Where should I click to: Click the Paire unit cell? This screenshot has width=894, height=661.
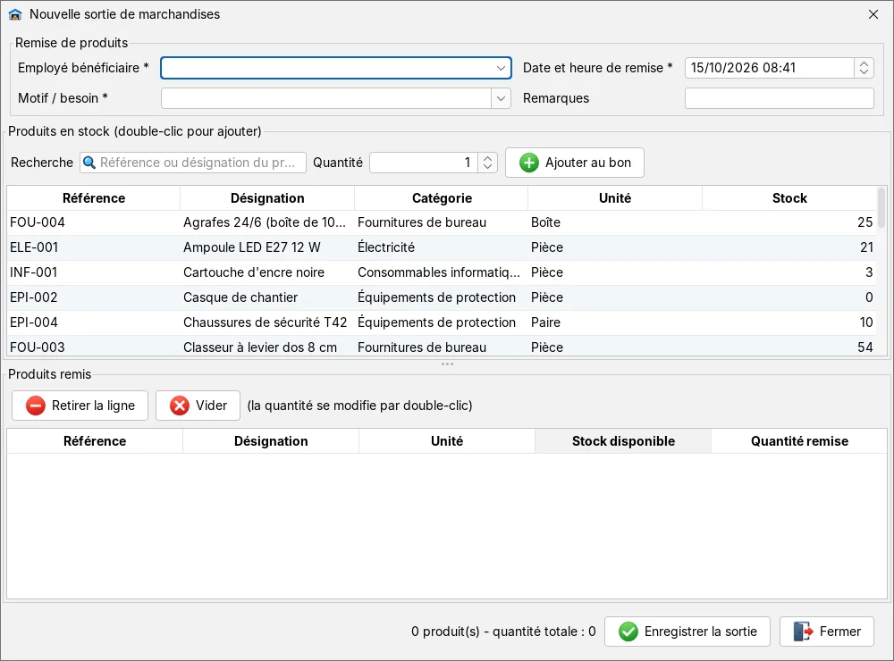(x=615, y=322)
